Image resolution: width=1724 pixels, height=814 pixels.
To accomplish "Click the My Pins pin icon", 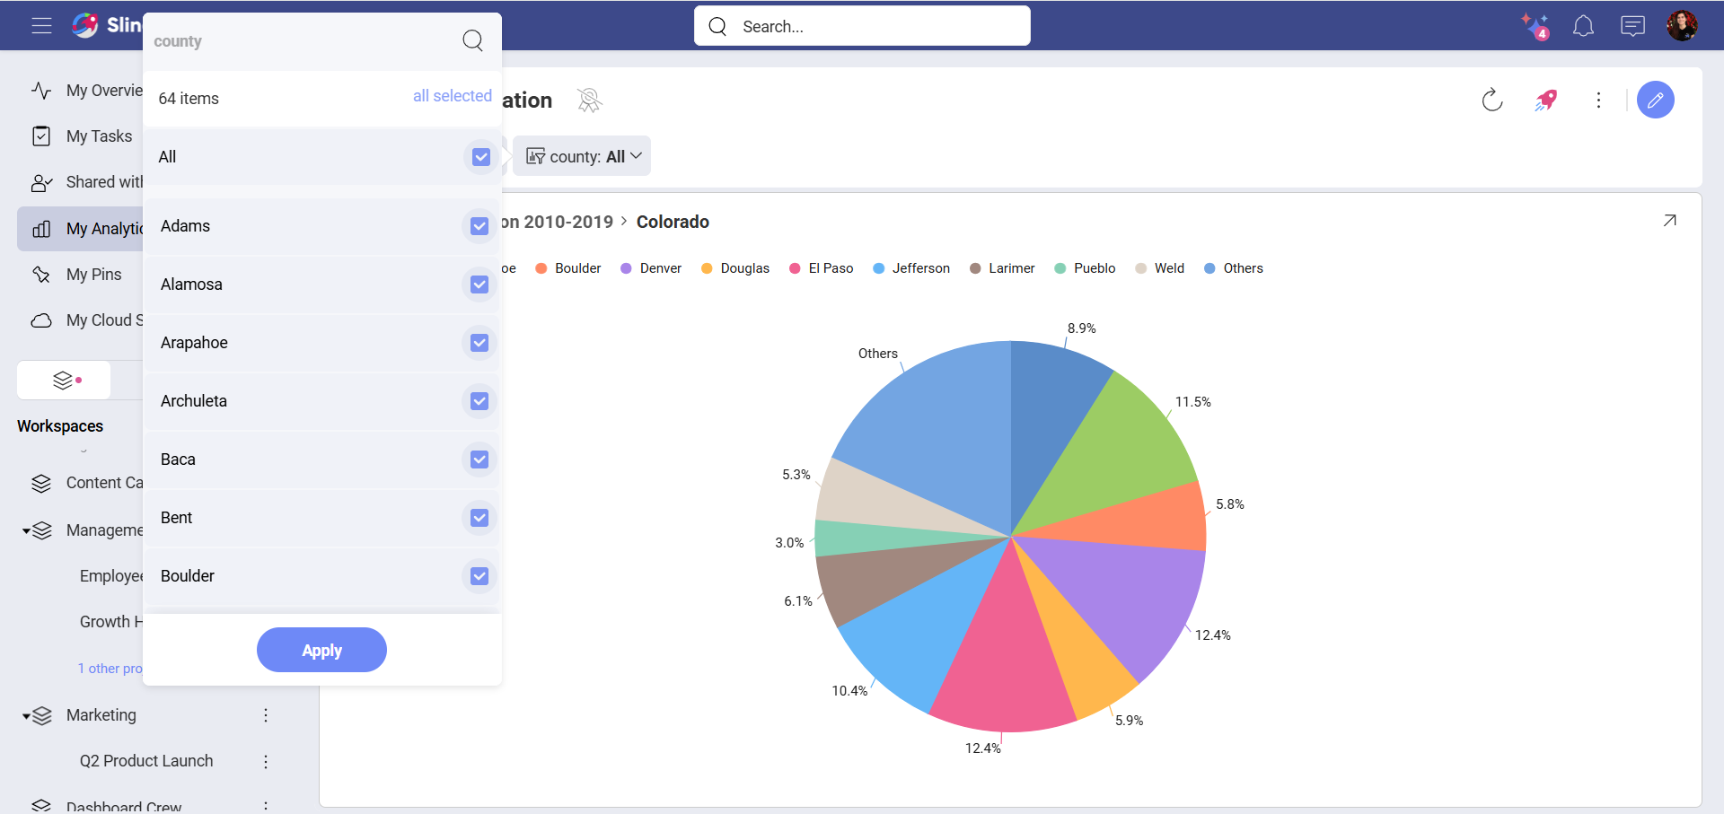I will [x=41, y=275].
